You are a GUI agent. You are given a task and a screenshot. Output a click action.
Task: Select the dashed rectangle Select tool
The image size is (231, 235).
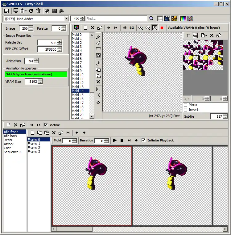[98, 49]
